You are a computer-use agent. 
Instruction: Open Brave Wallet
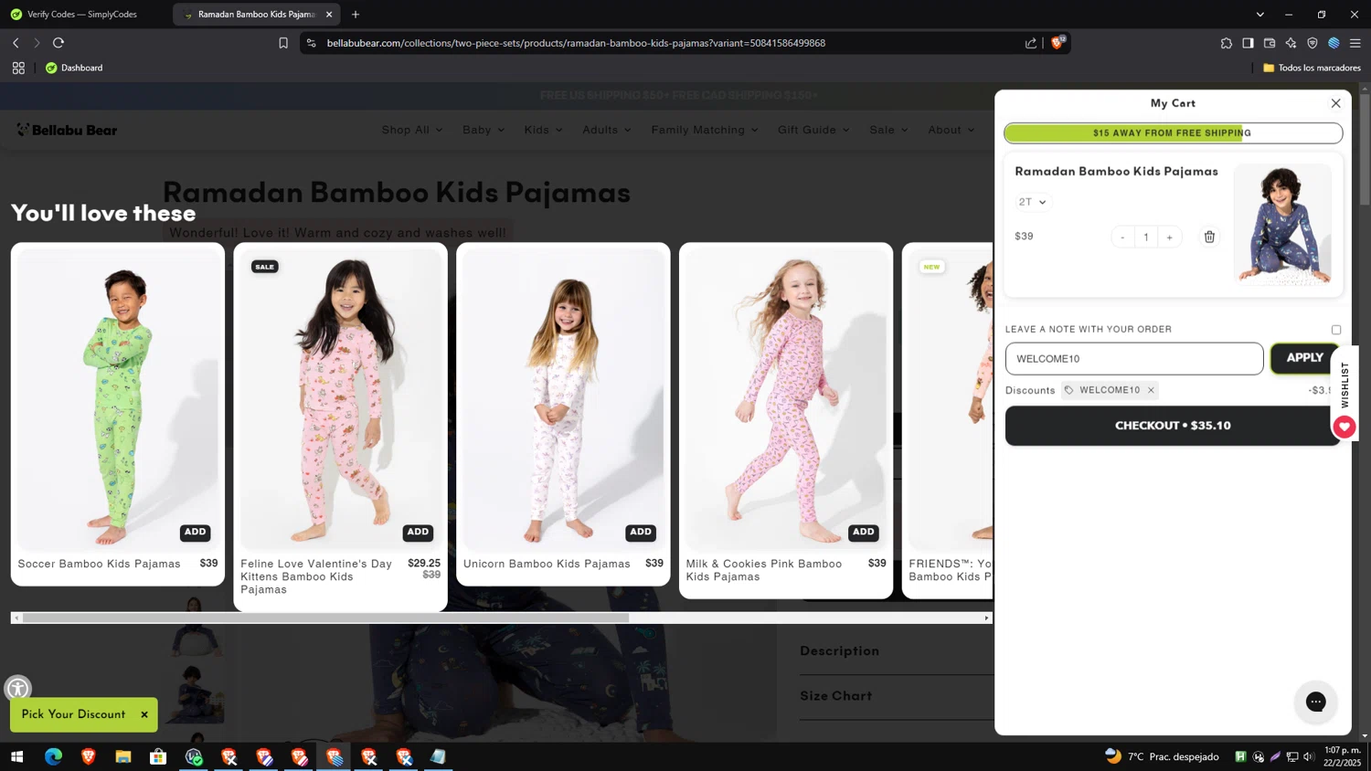[x=1270, y=43]
